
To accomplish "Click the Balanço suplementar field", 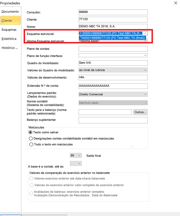I will coord(113,120).
